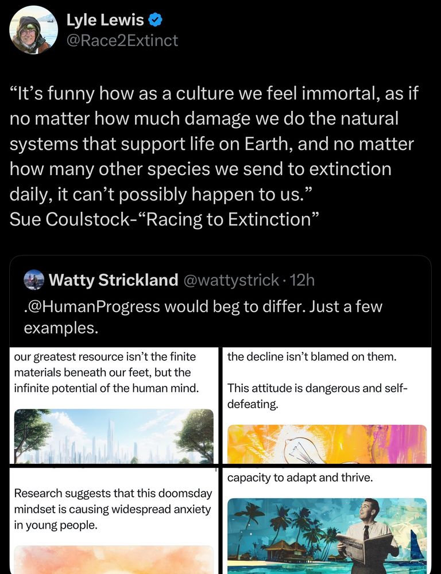Open the orange watercolor doomsday mindset image
Image resolution: width=441 pixels, height=574 pixels.
tap(113, 560)
